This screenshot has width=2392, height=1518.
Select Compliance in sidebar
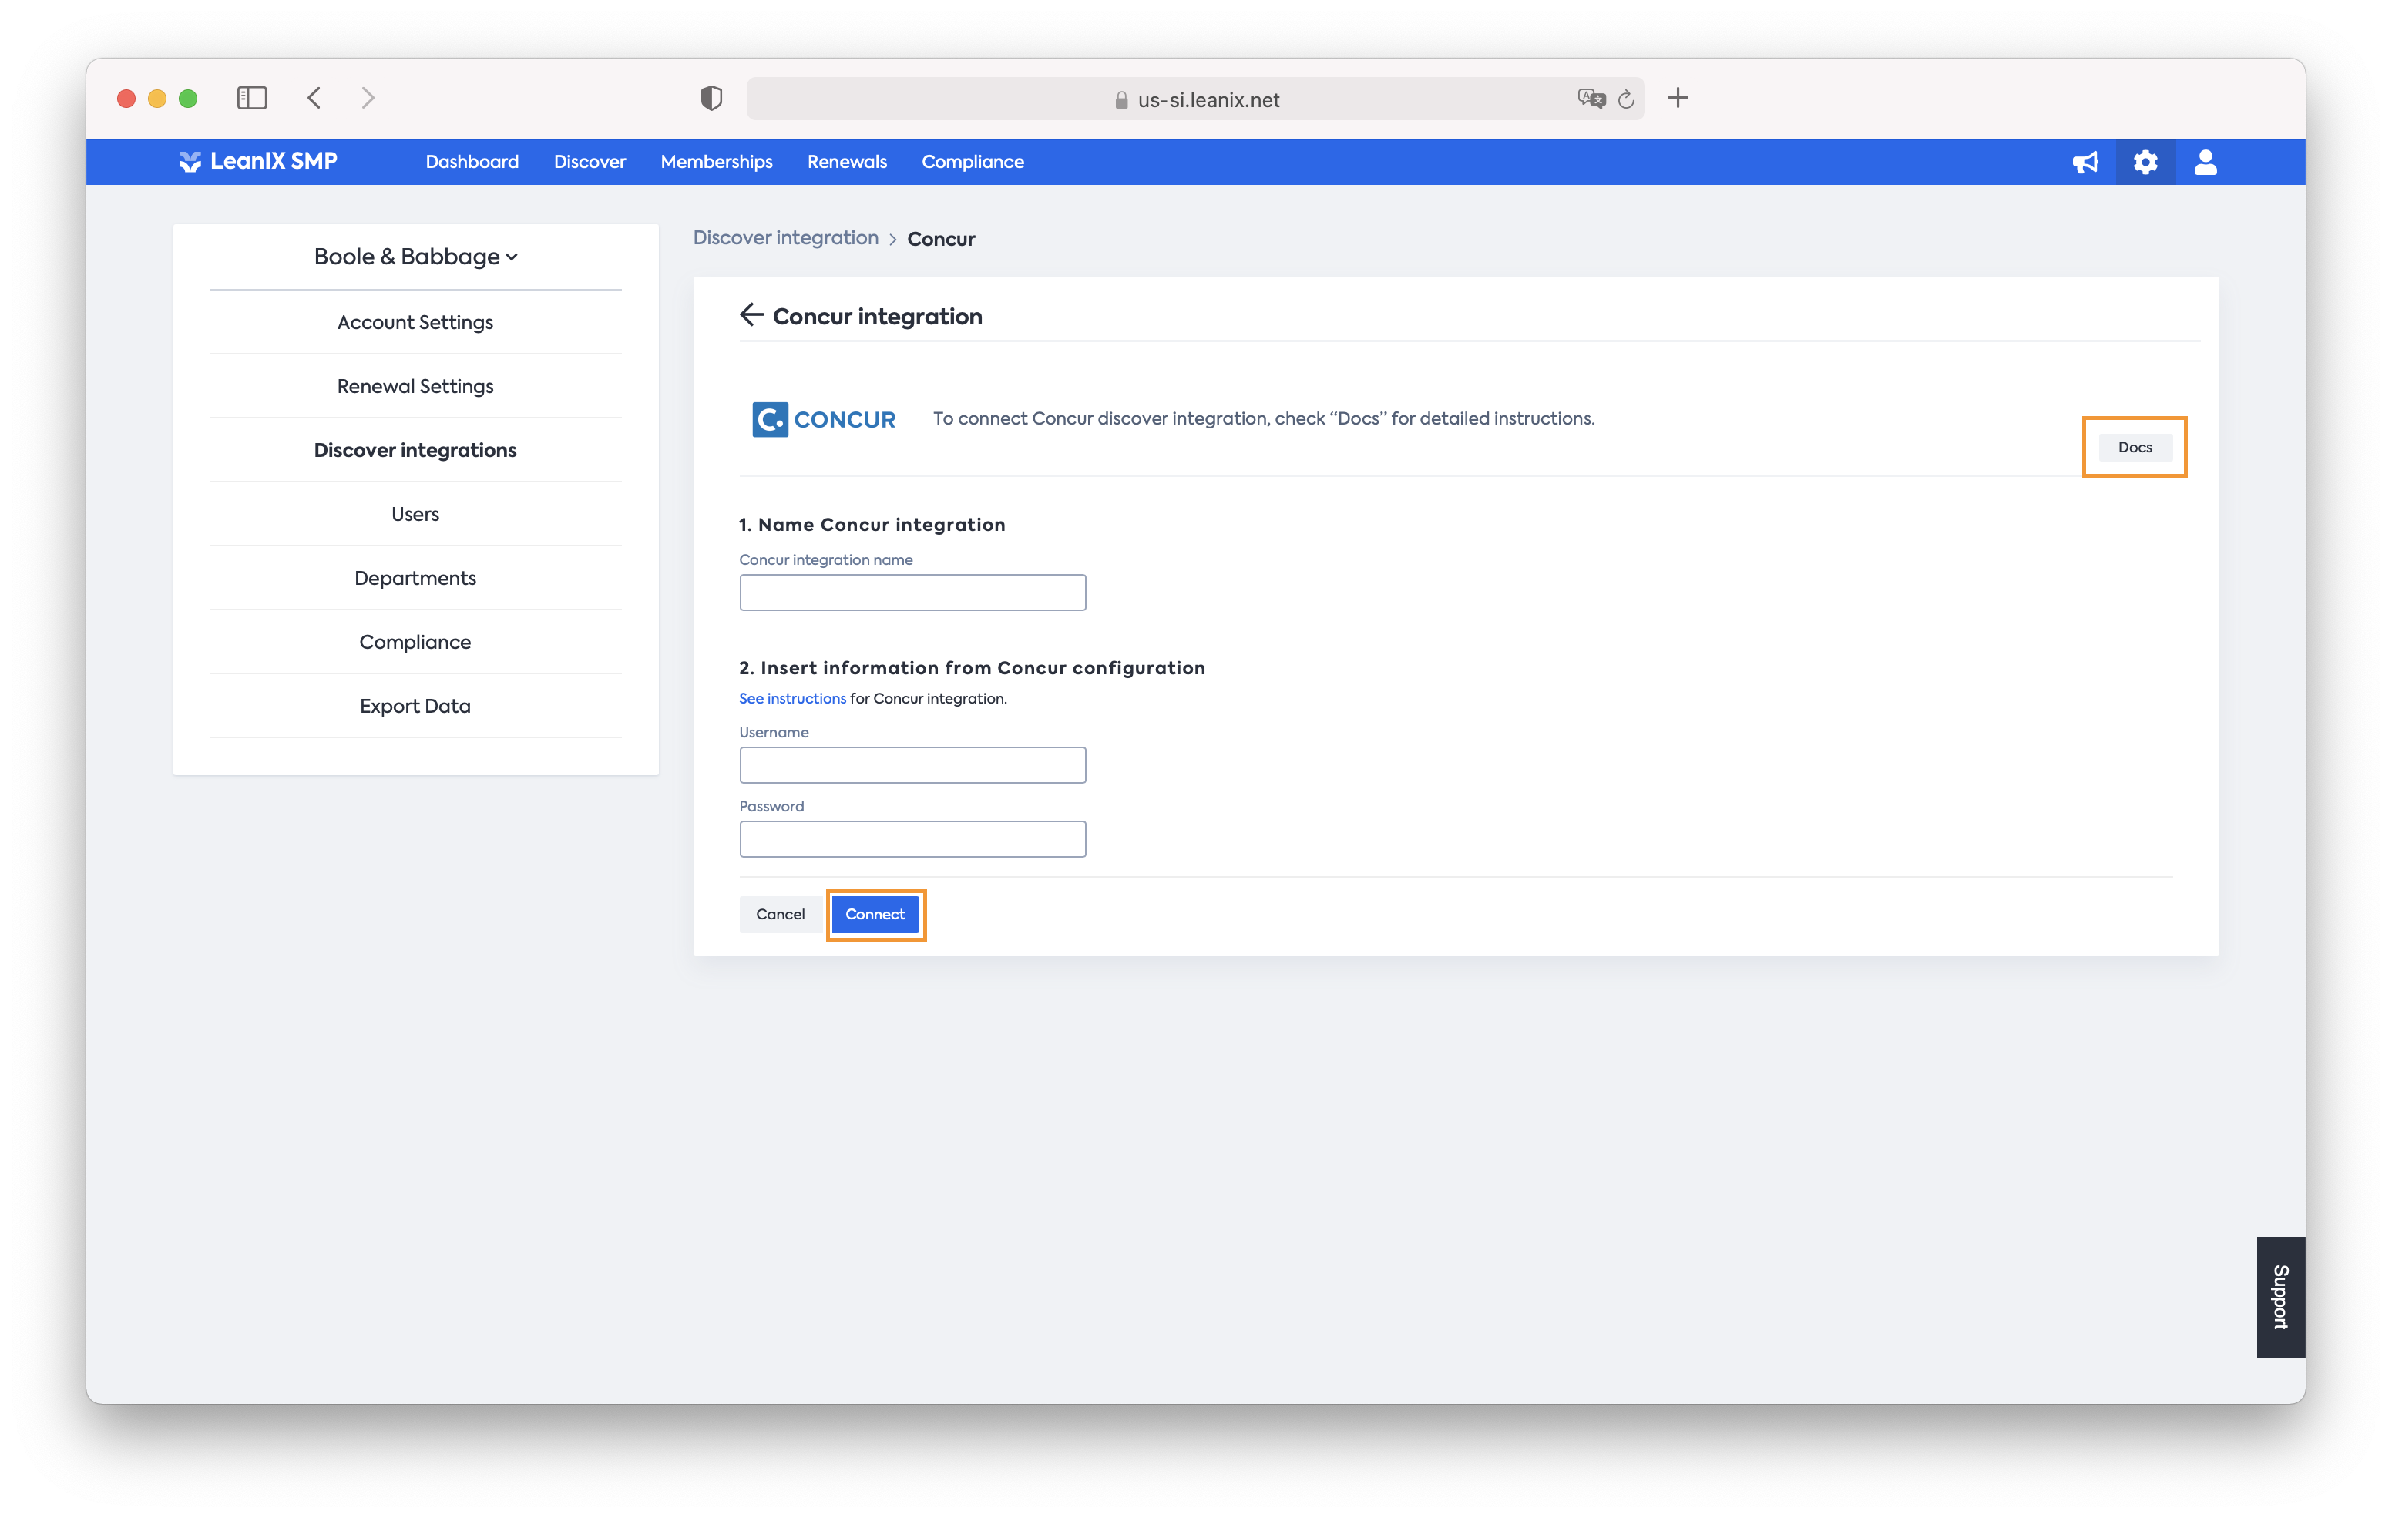coord(415,642)
